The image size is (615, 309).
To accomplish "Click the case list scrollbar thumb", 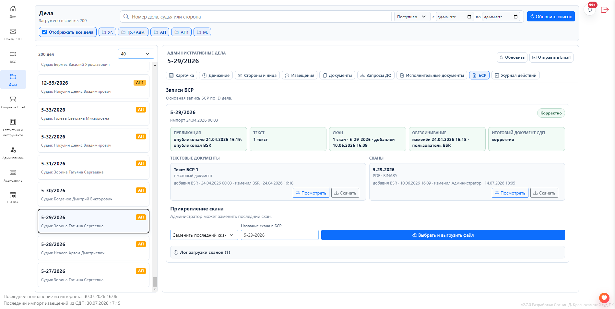I will click(x=155, y=282).
